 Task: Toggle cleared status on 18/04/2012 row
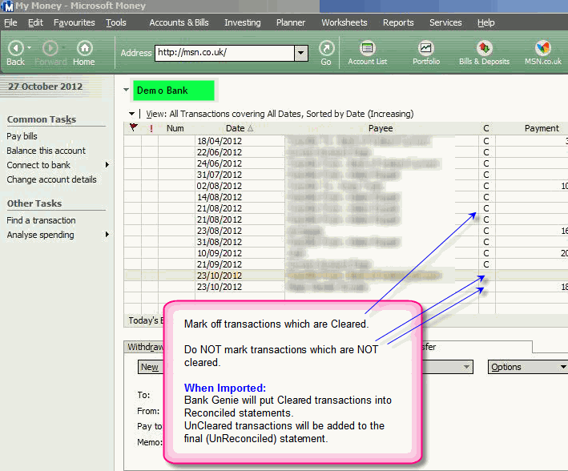click(486, 141)
